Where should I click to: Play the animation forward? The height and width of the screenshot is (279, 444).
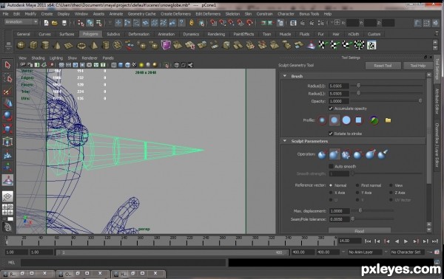point(406,241)
